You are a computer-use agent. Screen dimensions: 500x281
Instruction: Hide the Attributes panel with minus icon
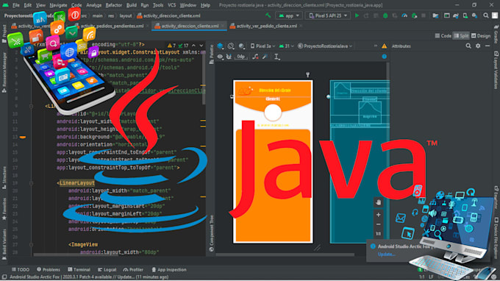pyautogui.click(x=488, y=46)
